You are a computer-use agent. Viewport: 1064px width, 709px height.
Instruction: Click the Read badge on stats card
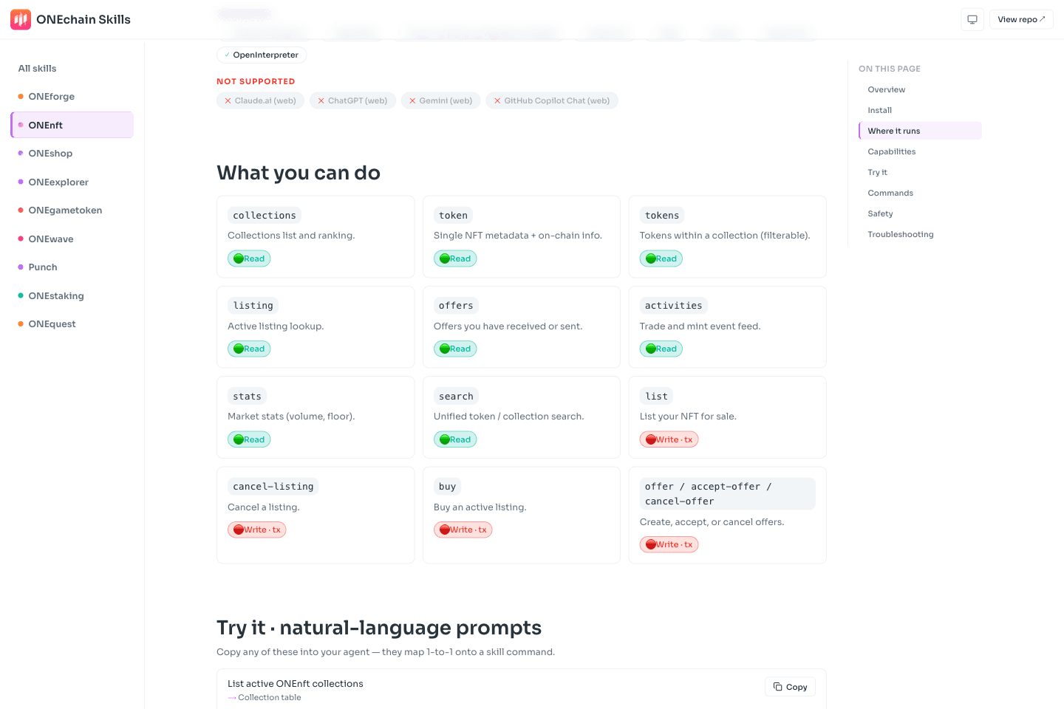coord(249,439)
